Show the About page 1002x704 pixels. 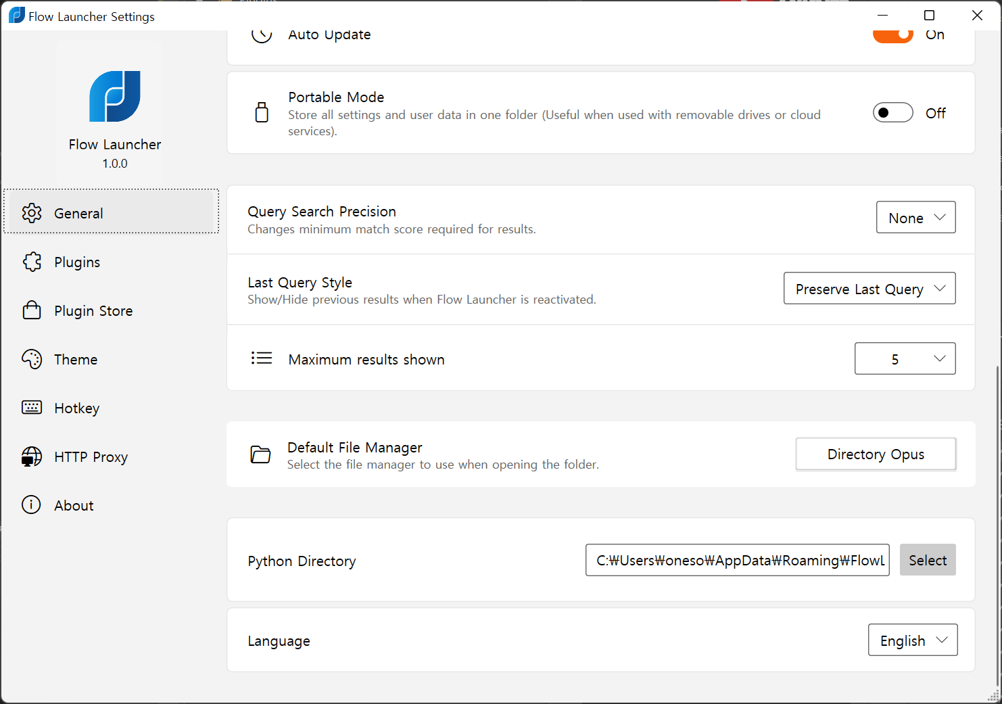(x=111, y=505)
